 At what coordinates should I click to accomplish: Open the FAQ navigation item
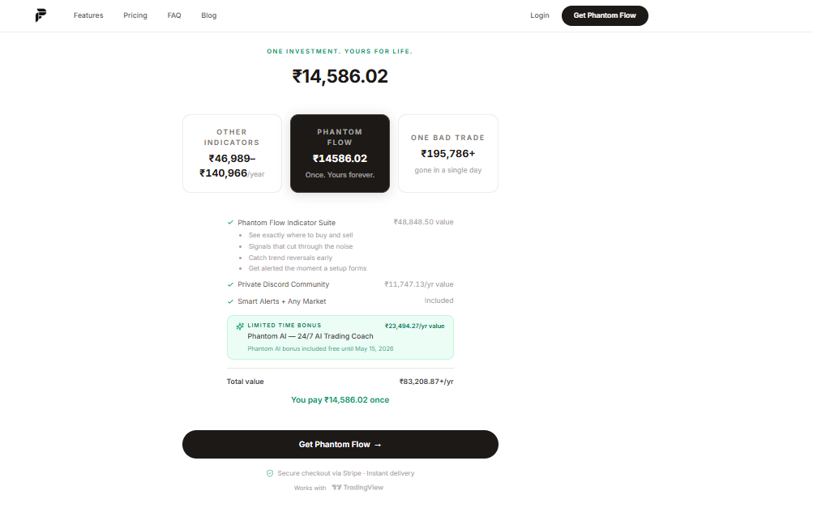(174, 15)
